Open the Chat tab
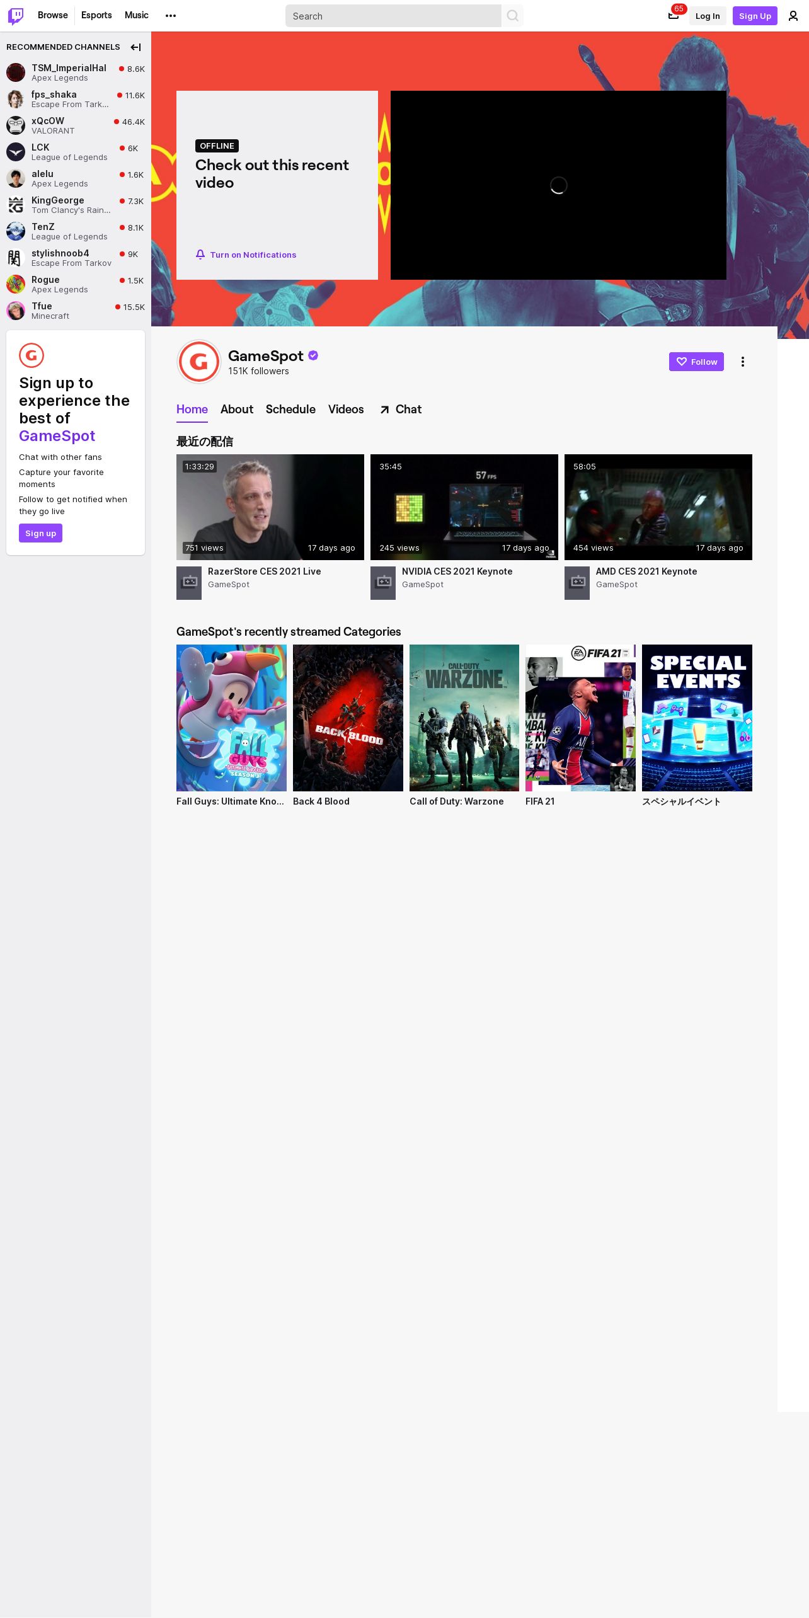This screenshot has width=809, height=1618. click(408, 410)
